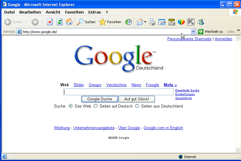Open the Datei menu
This screenshot has height=161, width=241.
click(9, 12)
